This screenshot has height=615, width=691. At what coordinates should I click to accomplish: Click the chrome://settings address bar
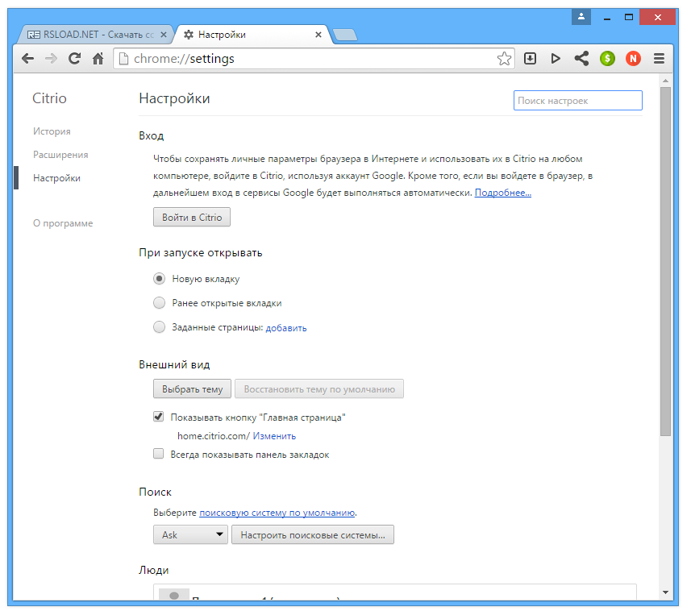(x=314, y=59)
